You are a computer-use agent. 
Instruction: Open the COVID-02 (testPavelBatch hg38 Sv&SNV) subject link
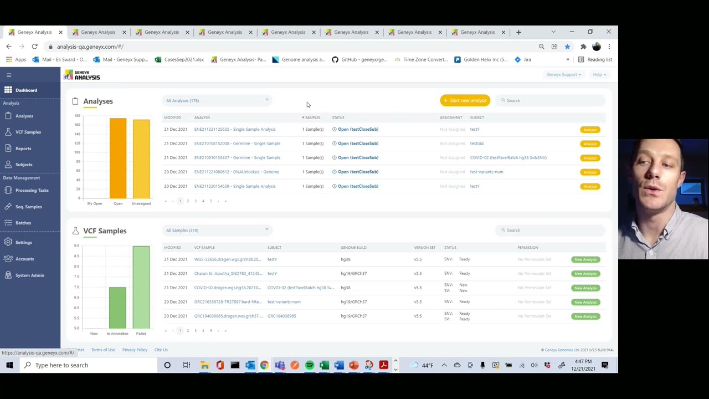[x=508, y=158]
